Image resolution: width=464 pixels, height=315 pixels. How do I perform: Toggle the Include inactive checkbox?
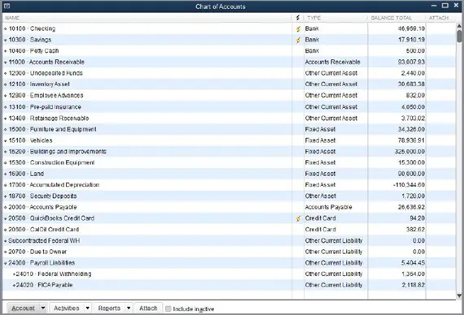[x=168, y=309]
